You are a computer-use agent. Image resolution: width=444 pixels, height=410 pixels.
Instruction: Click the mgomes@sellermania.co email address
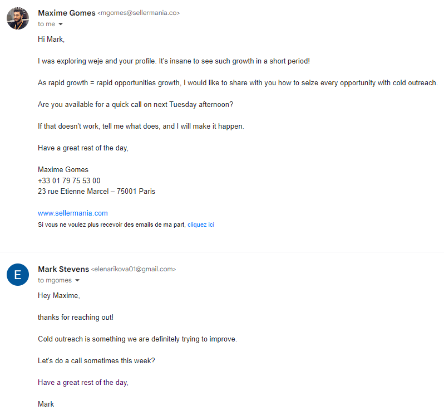point(139,13)
